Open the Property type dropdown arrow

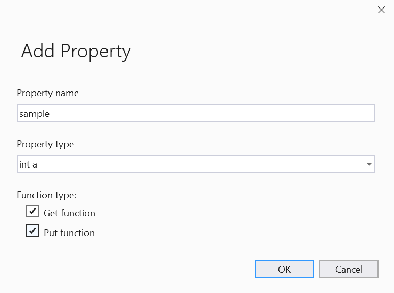(369, 164)
